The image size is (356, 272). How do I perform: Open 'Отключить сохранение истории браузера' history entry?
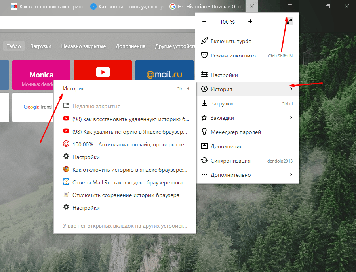pyautogui.click(x=125, y=195)
